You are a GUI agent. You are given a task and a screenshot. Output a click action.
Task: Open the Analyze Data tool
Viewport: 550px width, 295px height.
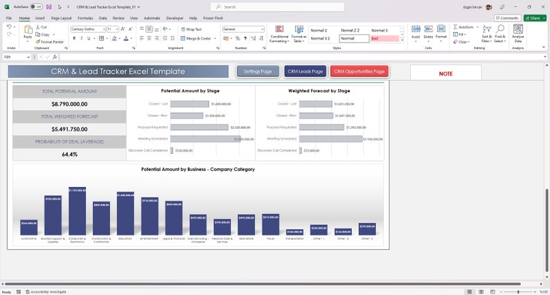(518, 34)
